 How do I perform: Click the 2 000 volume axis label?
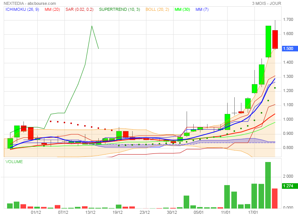pyautogui.click(x=288, y=176)
